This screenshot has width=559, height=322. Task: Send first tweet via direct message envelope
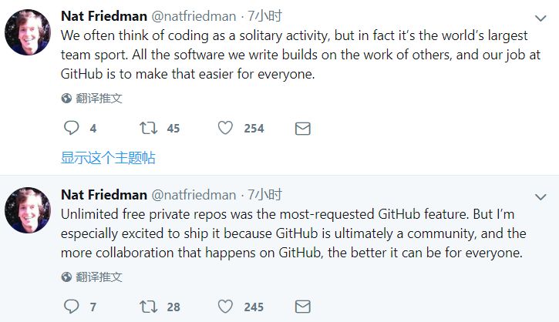(303, 129)
